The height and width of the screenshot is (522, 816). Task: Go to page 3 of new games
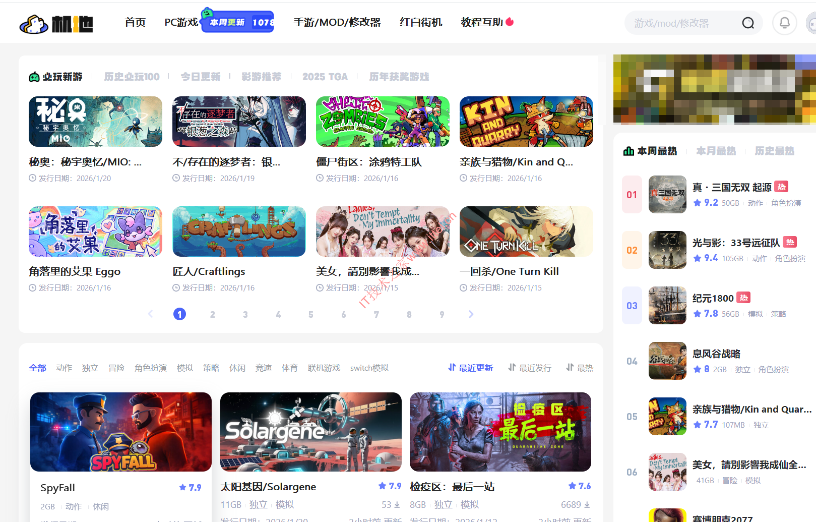click(245, 314)
